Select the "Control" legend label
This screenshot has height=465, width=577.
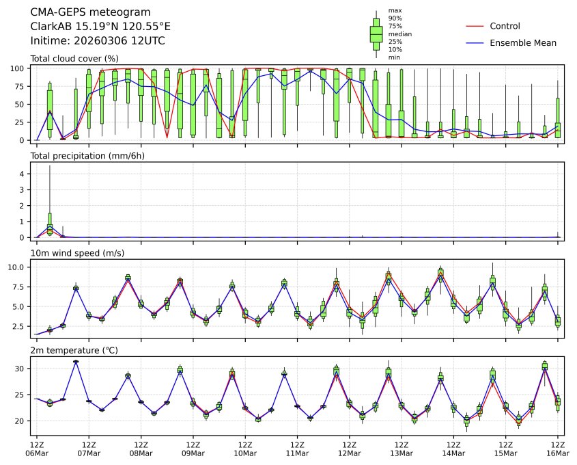505,27
